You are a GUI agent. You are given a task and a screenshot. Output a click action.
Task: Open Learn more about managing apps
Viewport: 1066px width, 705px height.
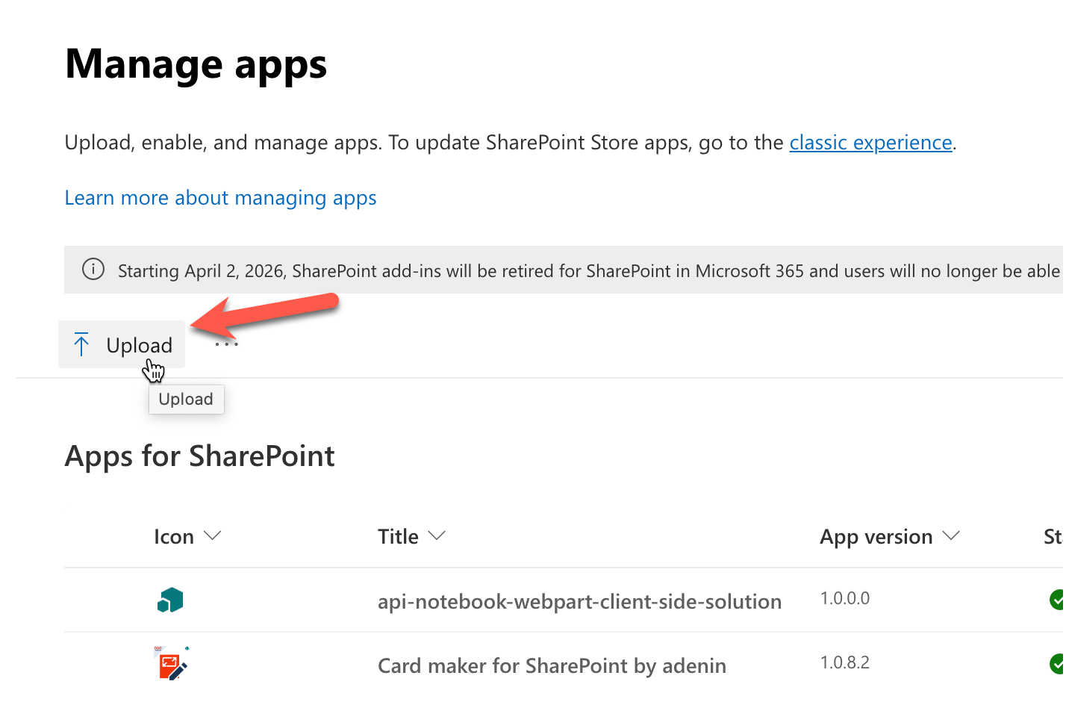point(220,198)
